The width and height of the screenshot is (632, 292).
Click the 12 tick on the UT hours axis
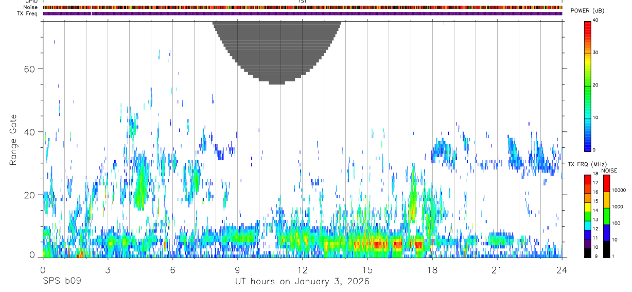tap(302, 270)
